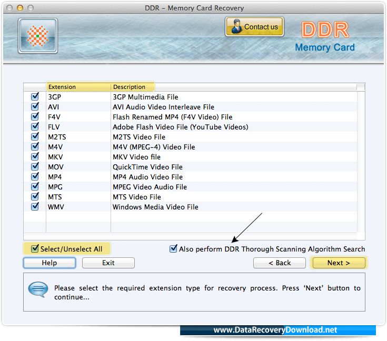Uncheck the 3GP extension checkbox
The height and width of the screenshot is (341, 387).
35,96
